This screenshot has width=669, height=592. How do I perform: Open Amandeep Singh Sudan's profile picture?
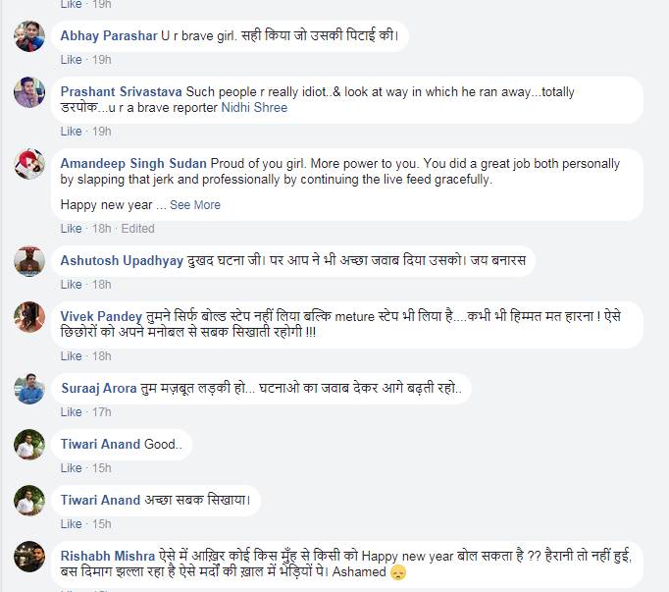tap(29, 164)
